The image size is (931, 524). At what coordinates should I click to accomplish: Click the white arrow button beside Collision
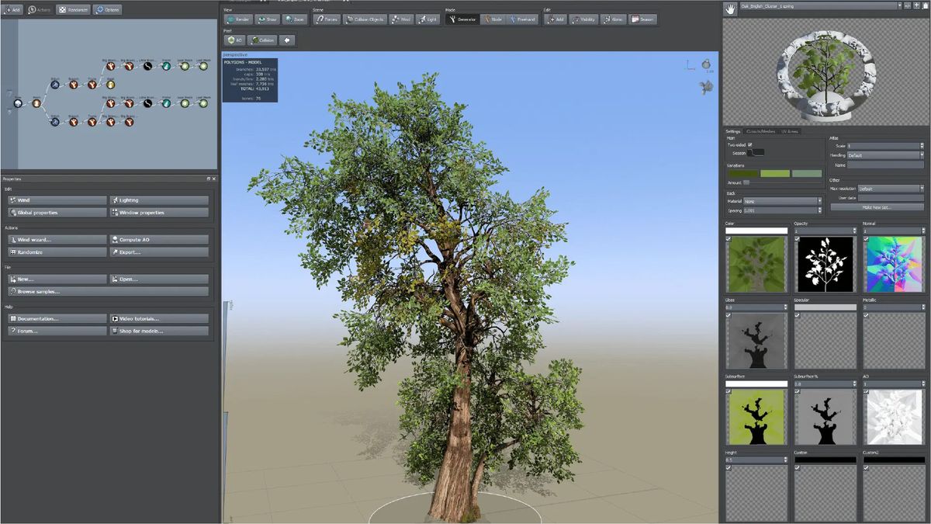pos(287,40)
